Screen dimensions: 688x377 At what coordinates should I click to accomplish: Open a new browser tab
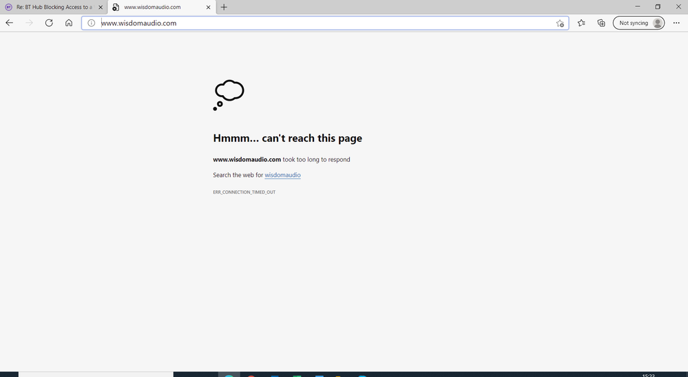coord(224,7)
